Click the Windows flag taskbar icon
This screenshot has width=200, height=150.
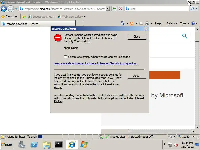[84, 145]
